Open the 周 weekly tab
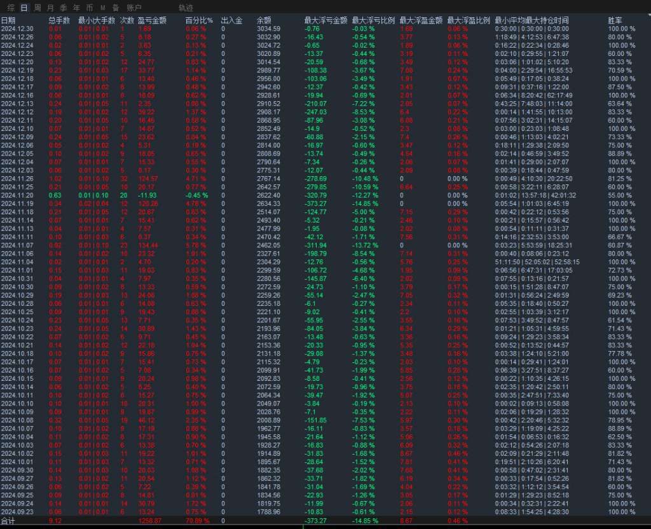651x529 pixels. pos(38,8)
